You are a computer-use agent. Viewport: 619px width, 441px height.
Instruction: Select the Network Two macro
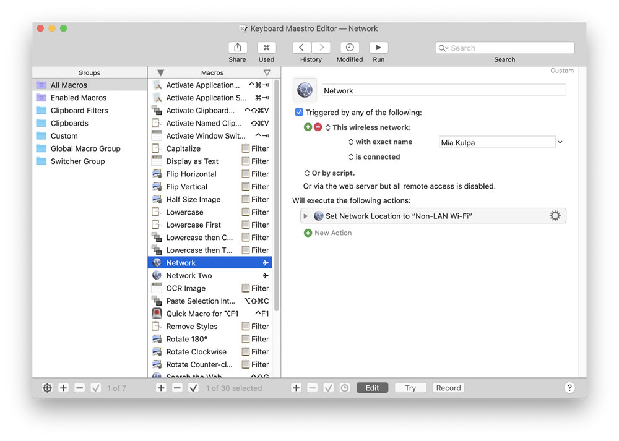click(x=210, y=275)
